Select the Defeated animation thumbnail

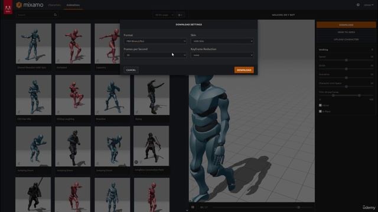[73, 44]
